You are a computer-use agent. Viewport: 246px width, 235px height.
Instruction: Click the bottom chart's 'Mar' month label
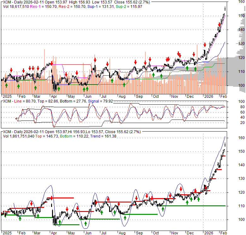[x=37, y=233]
